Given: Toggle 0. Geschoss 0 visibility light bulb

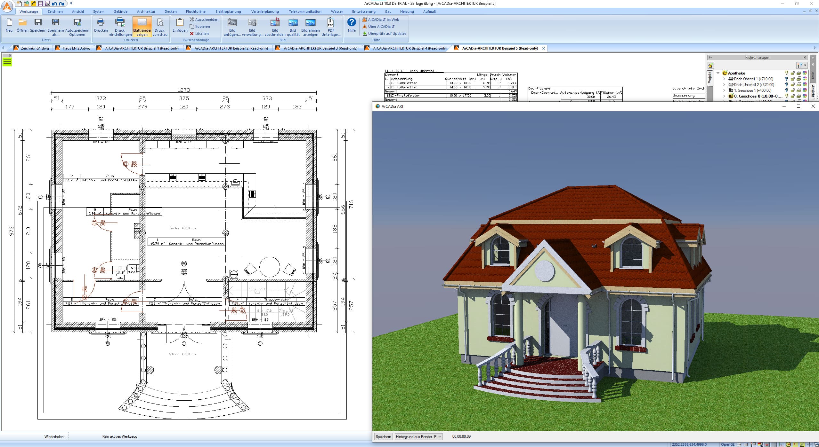Looking at the screenshot, I should (787, 96).
